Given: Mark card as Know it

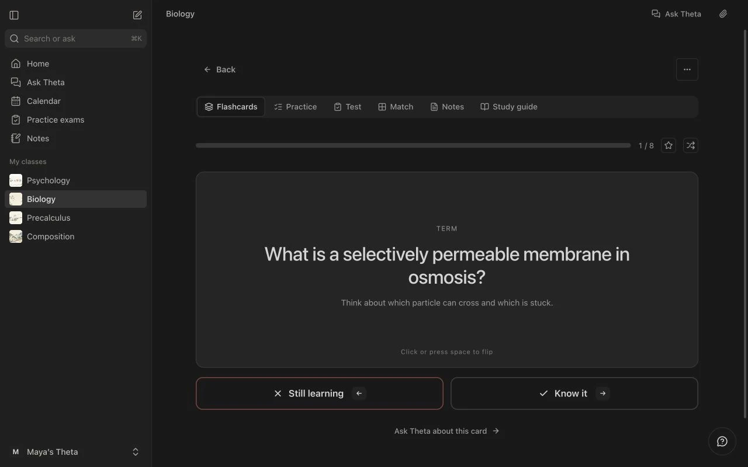Looking at the screenshot, I should click(x=574, y=393).
